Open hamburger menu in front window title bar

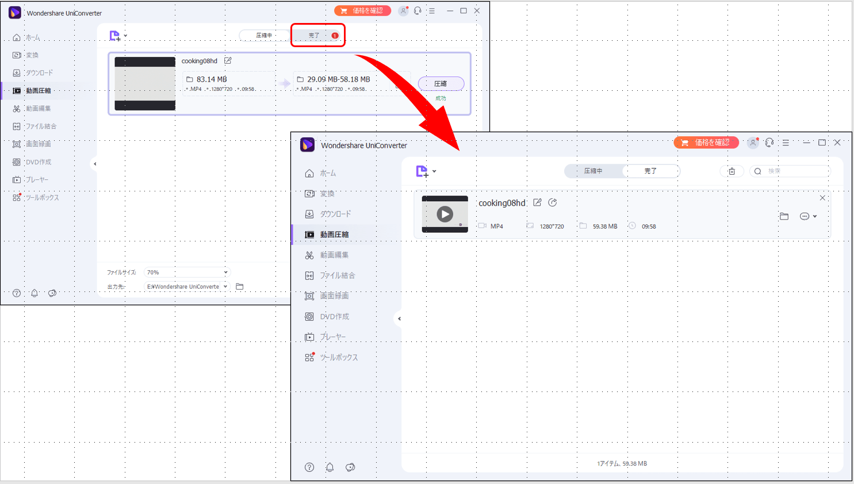[786, 143]
